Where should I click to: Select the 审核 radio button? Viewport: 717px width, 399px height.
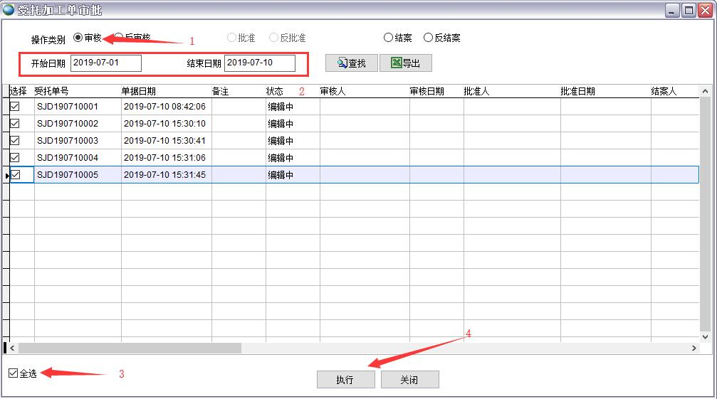point(78,38)
